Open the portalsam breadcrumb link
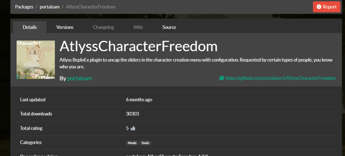This screenshot has height=156, width=345. (50, 7)
